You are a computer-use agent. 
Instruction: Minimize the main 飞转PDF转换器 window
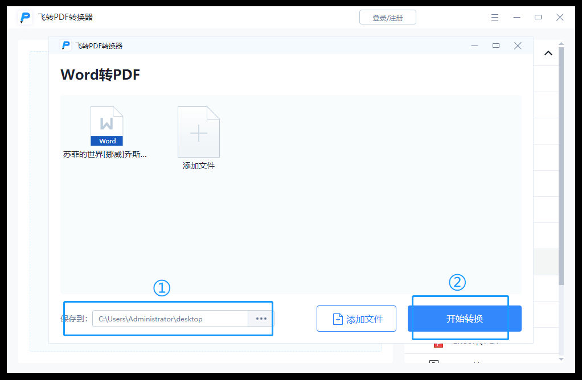(x=517, y=18)
